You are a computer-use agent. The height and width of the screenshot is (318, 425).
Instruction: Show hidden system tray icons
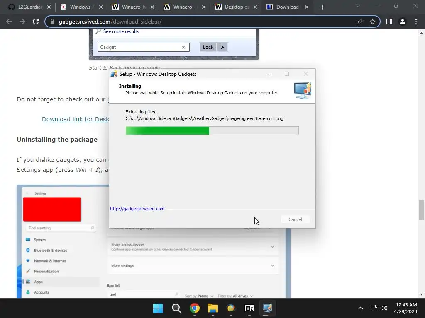pyautogui.click(x=361, y=308)
